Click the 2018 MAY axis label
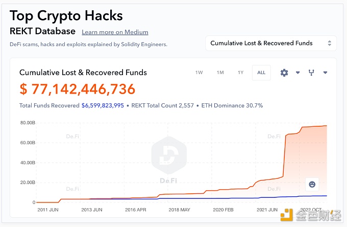 [x=179, y=210]
